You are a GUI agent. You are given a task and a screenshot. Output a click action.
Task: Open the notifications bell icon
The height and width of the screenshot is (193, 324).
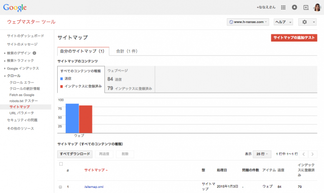(x=295, y=8)
